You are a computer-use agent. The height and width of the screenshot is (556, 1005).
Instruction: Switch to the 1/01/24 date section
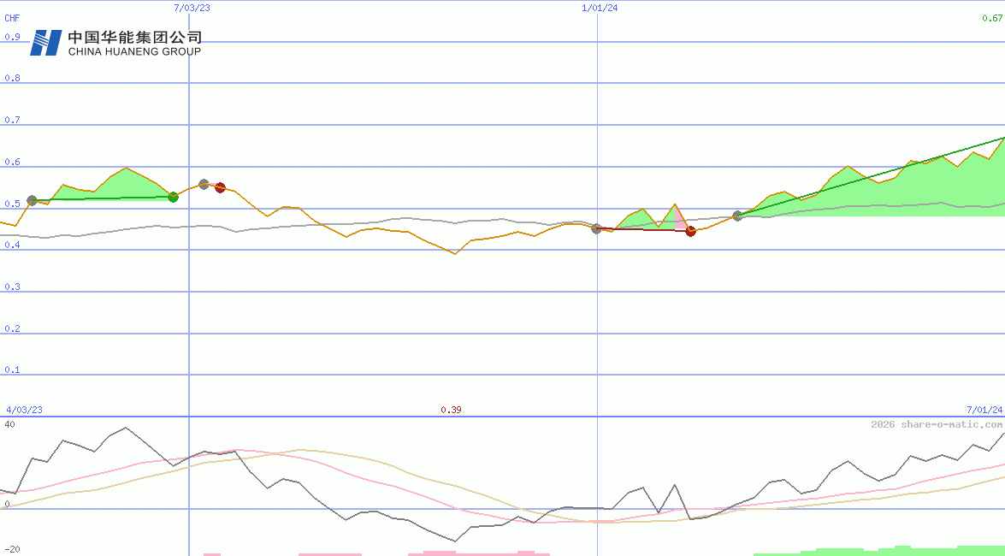(599, 9)
